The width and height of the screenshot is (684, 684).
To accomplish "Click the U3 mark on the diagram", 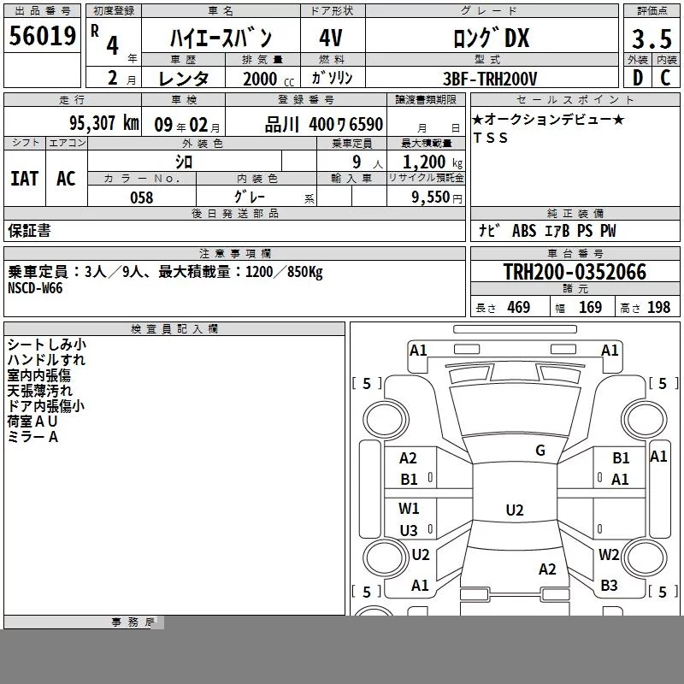I will (x=409, y=530).
